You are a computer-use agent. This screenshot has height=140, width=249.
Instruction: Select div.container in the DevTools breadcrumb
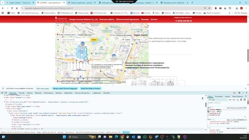pyautogui.click(x=70, y=132)
